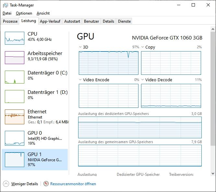Open the 3D engine graph dropdown
Image resolution: width=216 pixels, height=192 pixels.
tap(80, 47)
